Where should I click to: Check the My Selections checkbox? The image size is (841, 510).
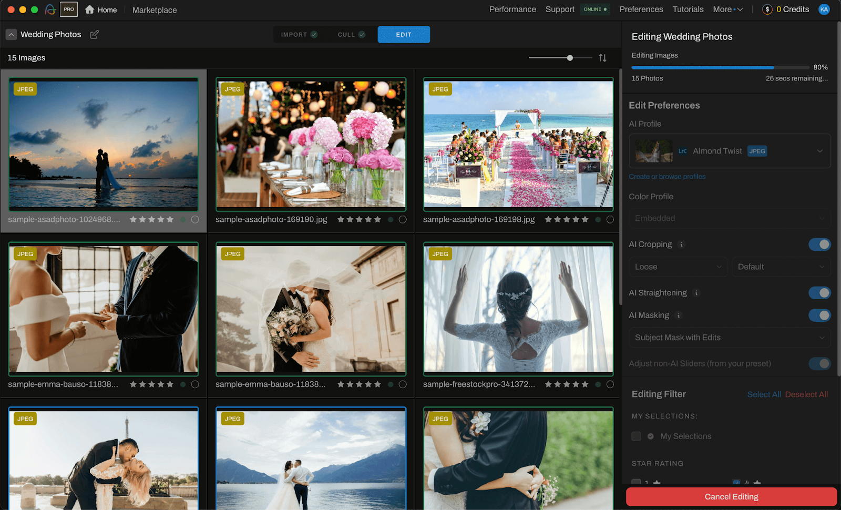tap(637, 436)
